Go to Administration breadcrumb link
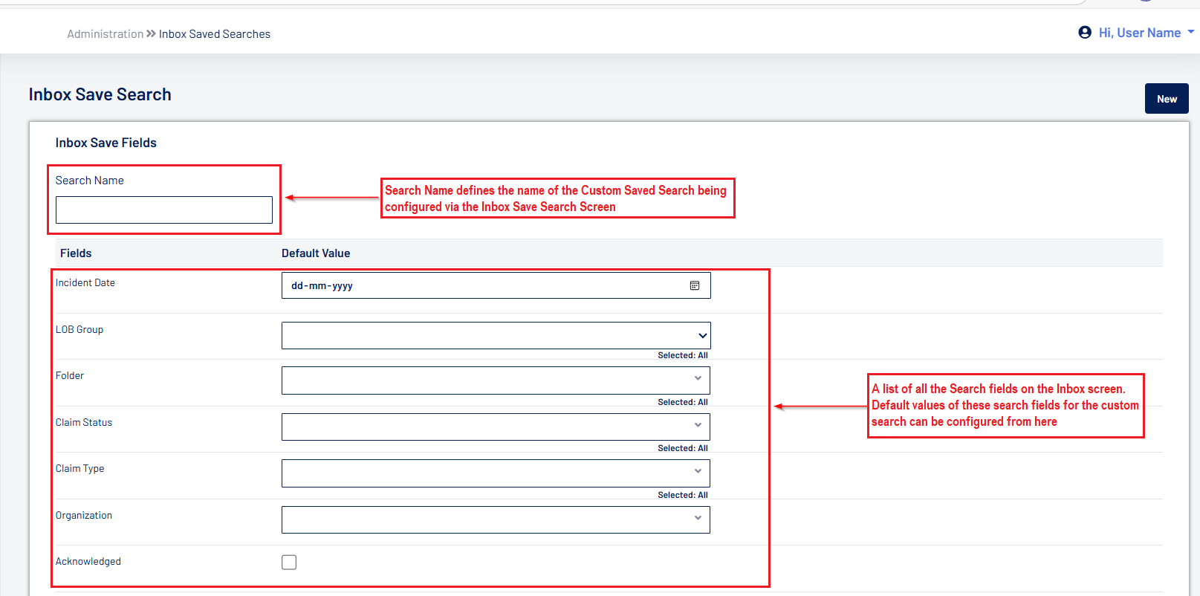Viewport: 1200px width, 596px height. point(105,34)
